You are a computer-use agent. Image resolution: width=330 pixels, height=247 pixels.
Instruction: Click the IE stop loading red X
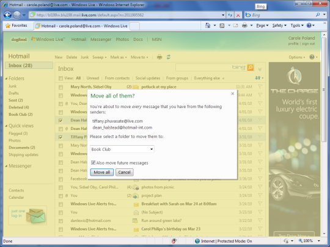click(238, 15)
